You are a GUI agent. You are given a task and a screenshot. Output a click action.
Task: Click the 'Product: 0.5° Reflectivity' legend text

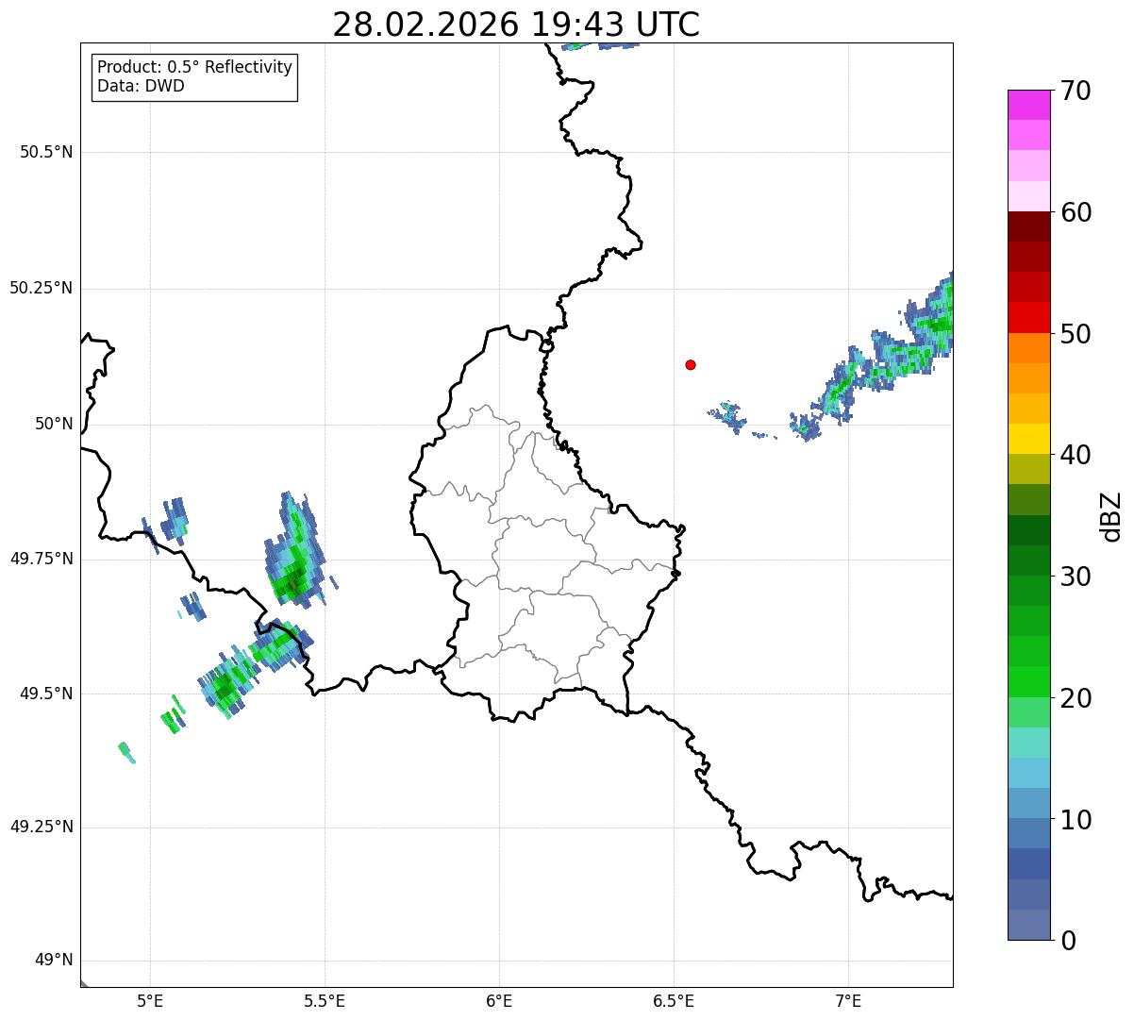tap(194, 68)
